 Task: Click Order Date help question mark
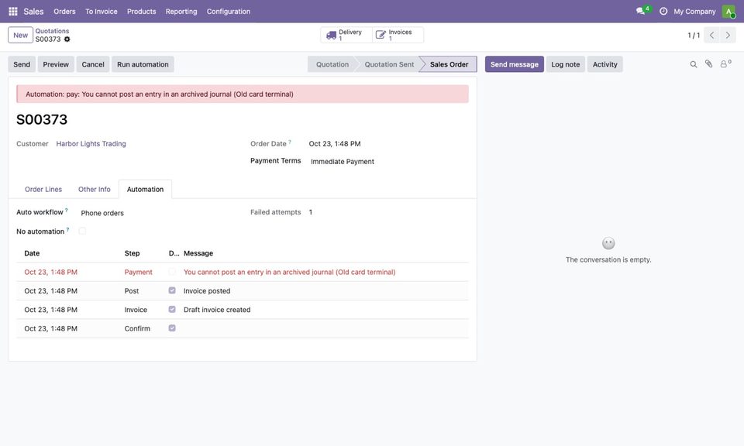(290, 142)
